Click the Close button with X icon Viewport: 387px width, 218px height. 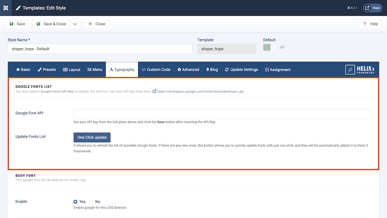[x=96, y=24]
